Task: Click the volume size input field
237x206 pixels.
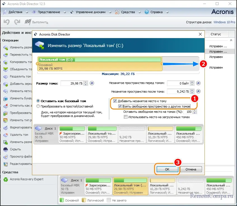Action: point(72,83)
